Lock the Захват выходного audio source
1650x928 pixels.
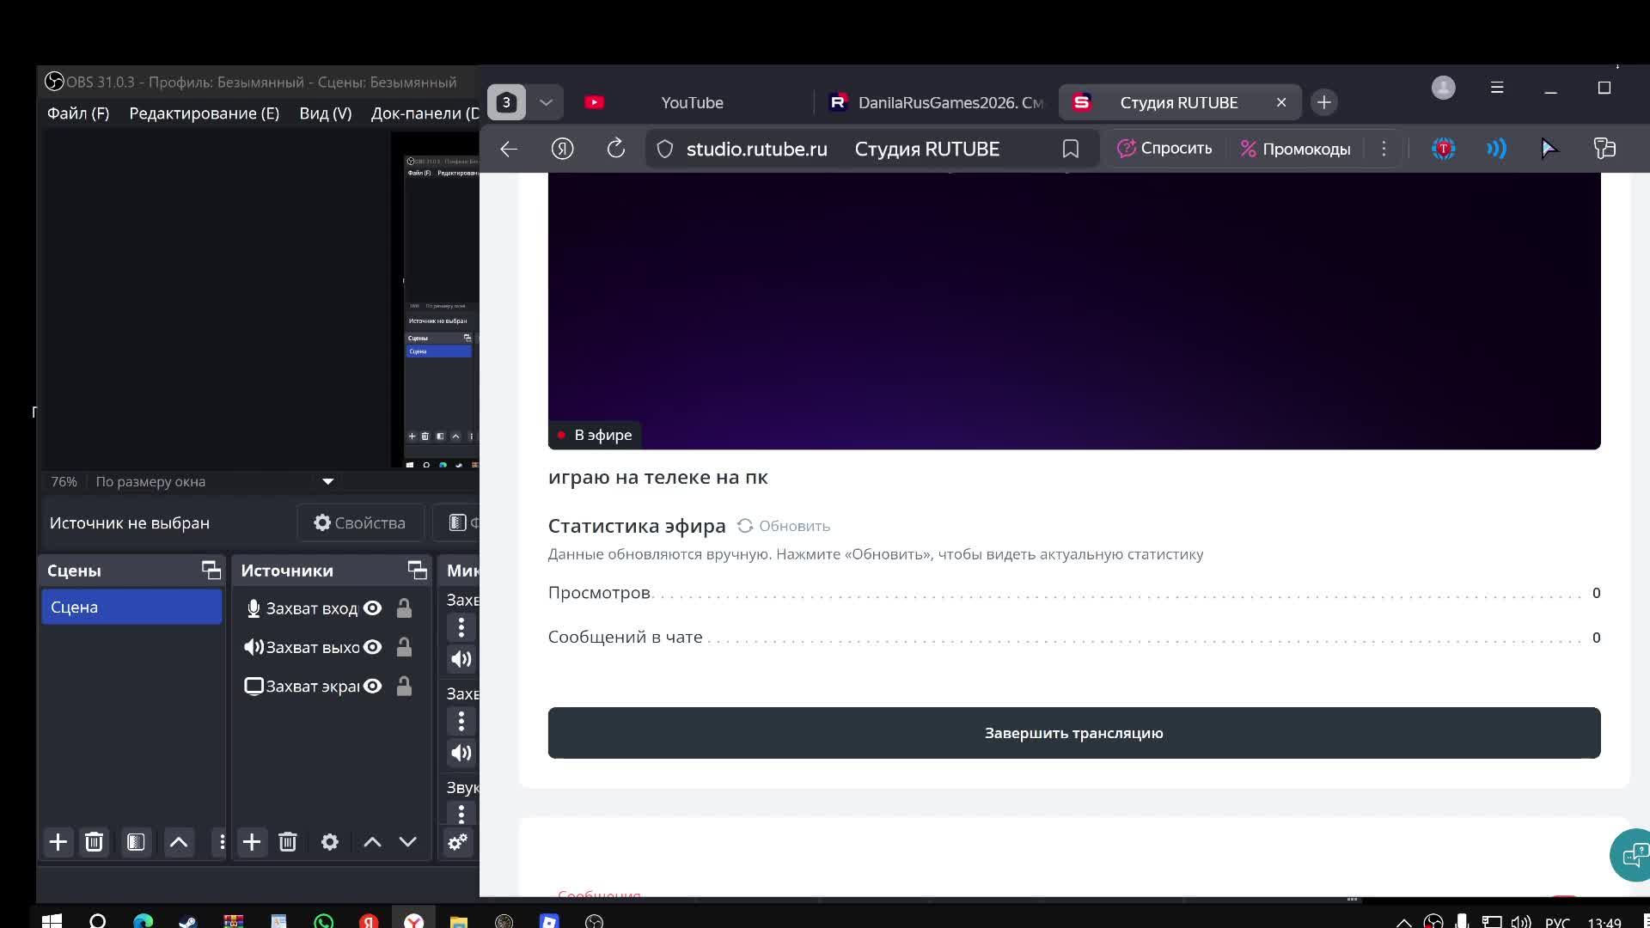pos(404,648)
